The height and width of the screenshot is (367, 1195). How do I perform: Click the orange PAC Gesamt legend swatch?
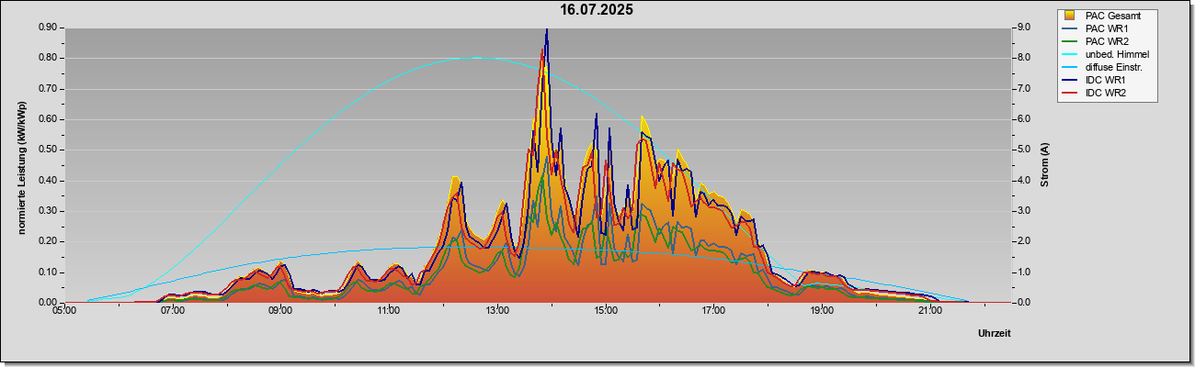point(1070,16)
